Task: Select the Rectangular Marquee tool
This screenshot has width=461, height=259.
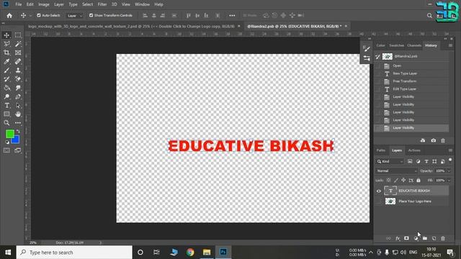Action: [x=18, y=35]
